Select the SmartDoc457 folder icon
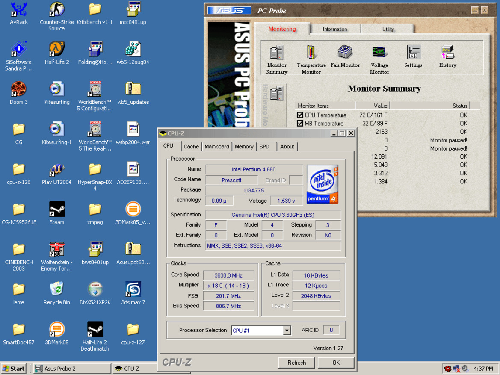 pyautogui.click(x=19, y=334)
